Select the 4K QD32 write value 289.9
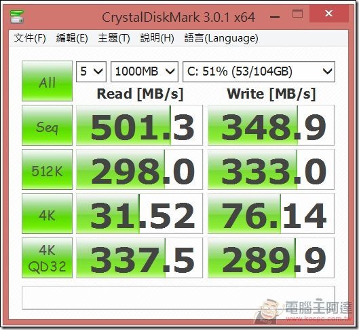This screenshot has width=359, height=330. [x=271, y=258]
